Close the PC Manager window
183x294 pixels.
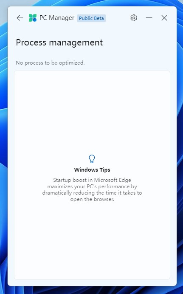[164, 18]
